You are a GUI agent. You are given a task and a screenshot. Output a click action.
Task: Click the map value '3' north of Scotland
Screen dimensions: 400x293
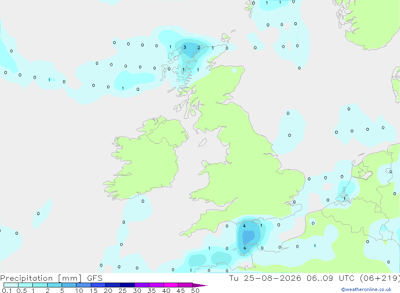click(x=185, y=47)
